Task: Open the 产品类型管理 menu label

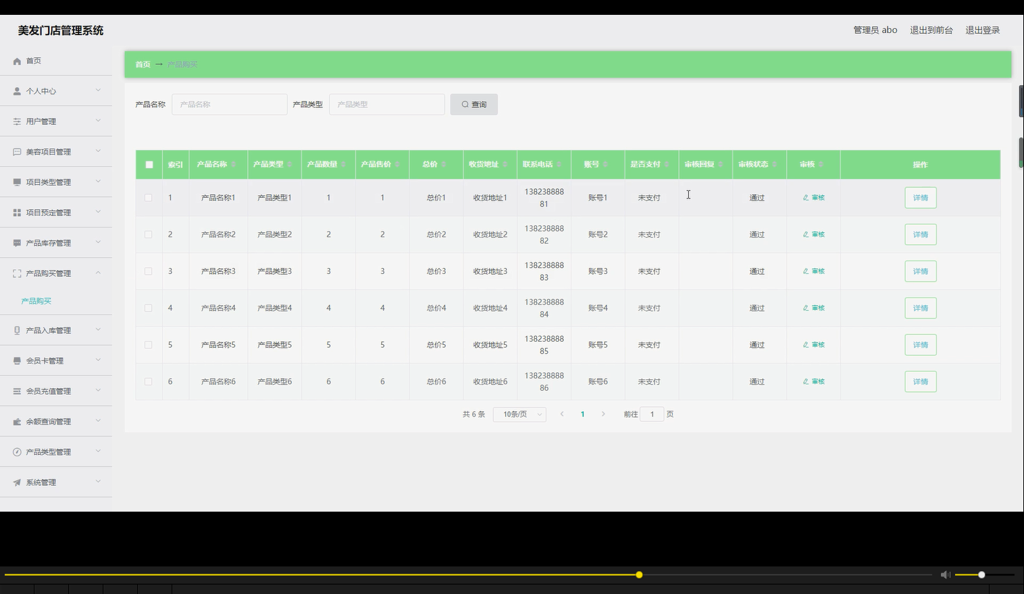Action: (x=49, y=452)
